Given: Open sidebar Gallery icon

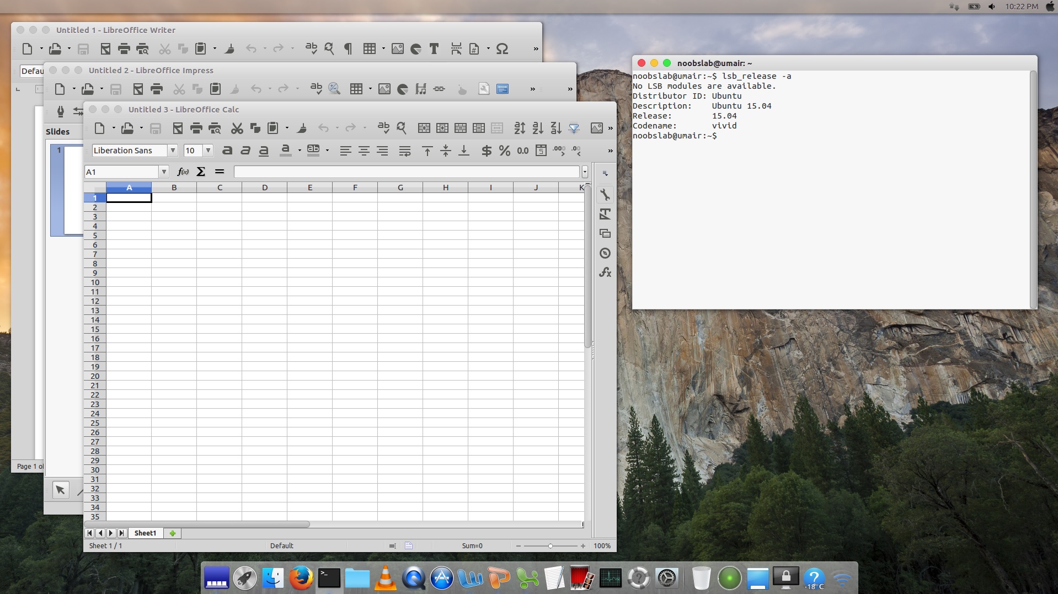Looking at the screenshot, I should click(x=605, y=233).
